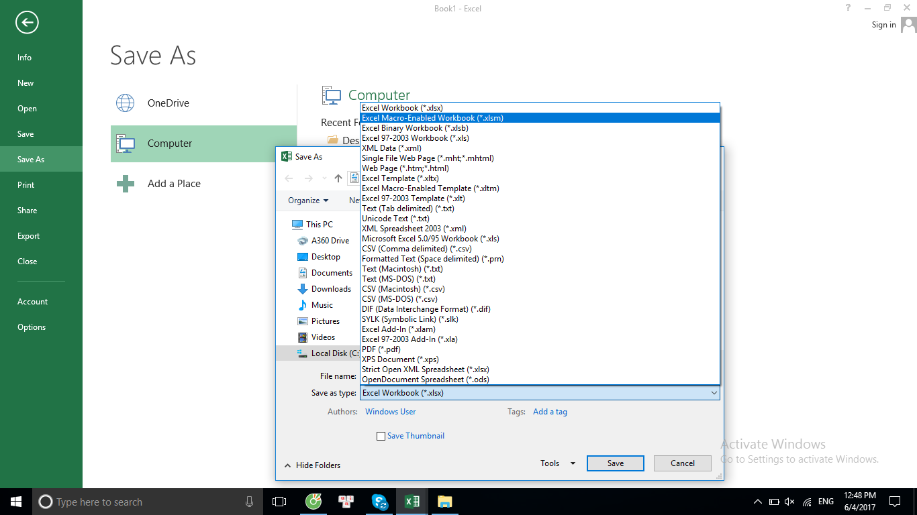Choose Excel Template (*.xltx) format
917x515 pixels.
click(540, 178)
